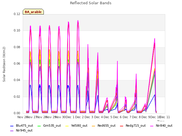Toggle the Yel580_out series label
Viewport: 182px width, 136px height.
79,126
